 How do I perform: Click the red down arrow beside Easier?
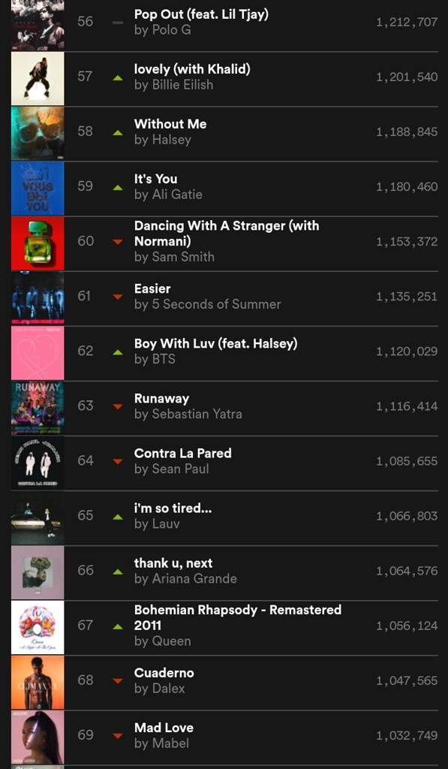click(x=117, y=297)
